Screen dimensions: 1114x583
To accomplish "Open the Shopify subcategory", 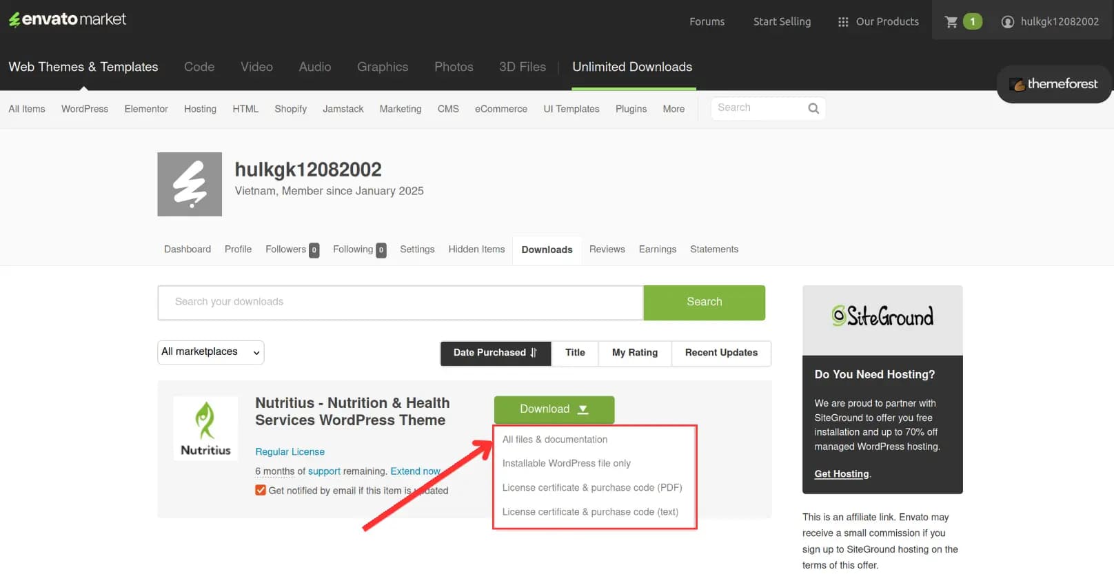I will 290,109.
